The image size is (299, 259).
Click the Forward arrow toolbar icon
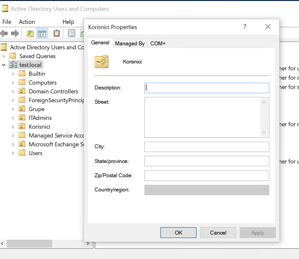[15, 33]
